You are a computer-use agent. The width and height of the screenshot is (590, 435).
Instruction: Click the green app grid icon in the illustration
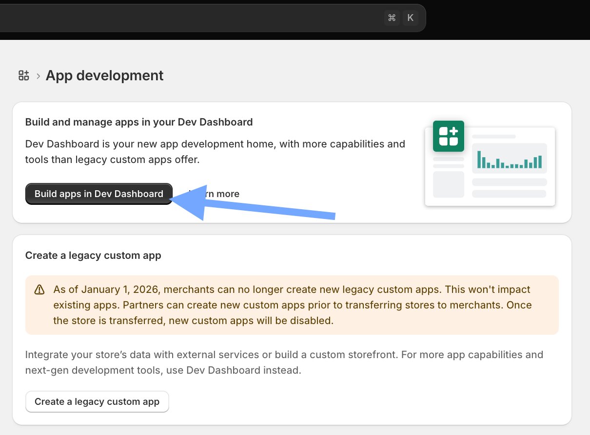[x=449, y=136]
